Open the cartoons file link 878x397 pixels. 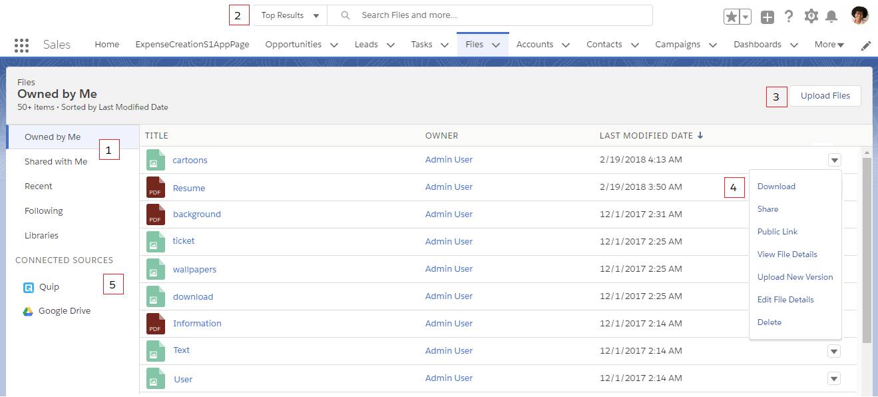[x=190, y=161]
